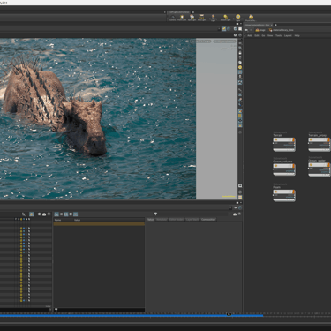Click the filter funnel below the property list
This screenshot has width=331, height=331.
pyautogui.click(x=56, y=310)
